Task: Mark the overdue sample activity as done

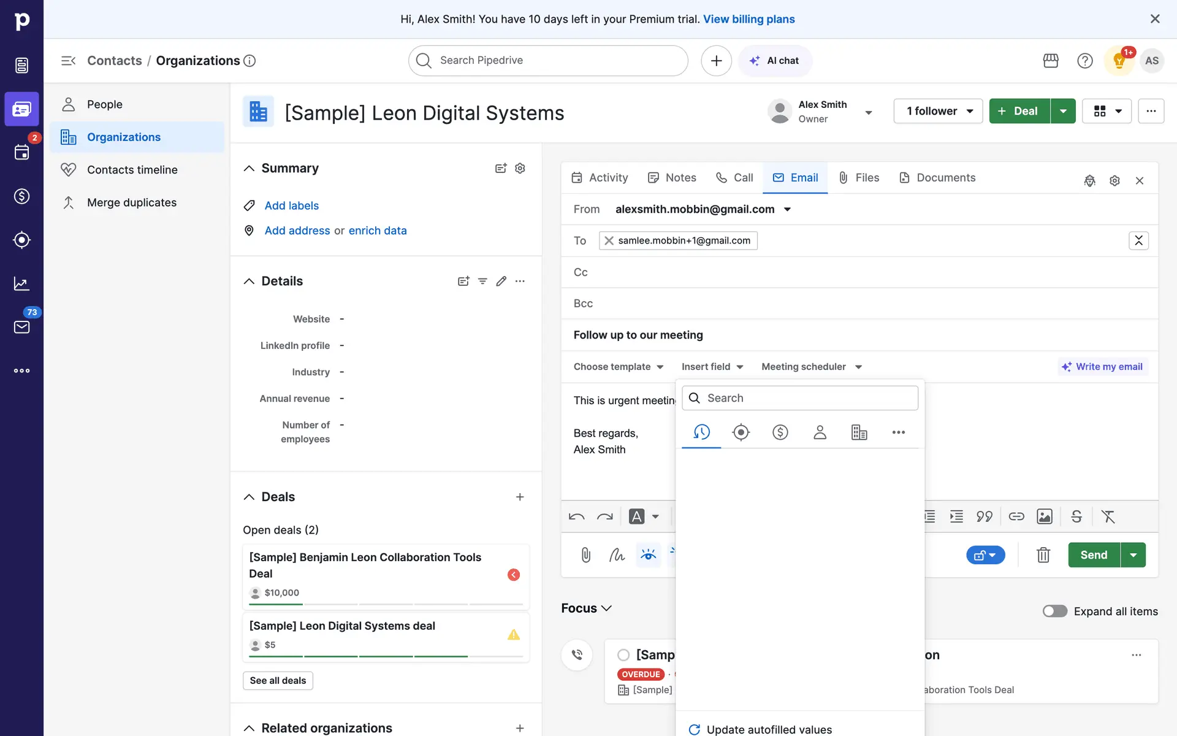Action: 623,654
